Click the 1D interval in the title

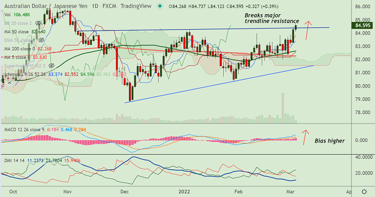[95, 6]
